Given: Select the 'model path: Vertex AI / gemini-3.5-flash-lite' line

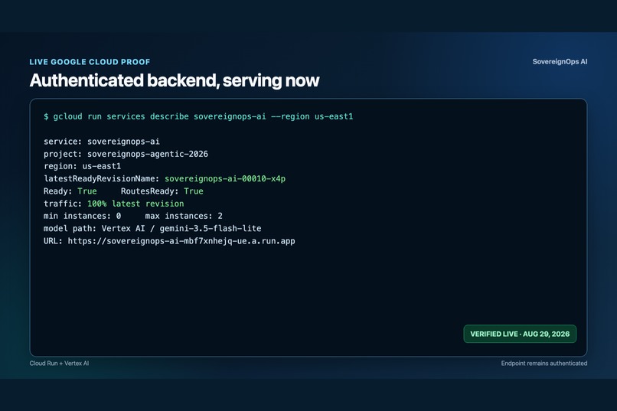Looking at the screenshot, I should pos(152,229).
